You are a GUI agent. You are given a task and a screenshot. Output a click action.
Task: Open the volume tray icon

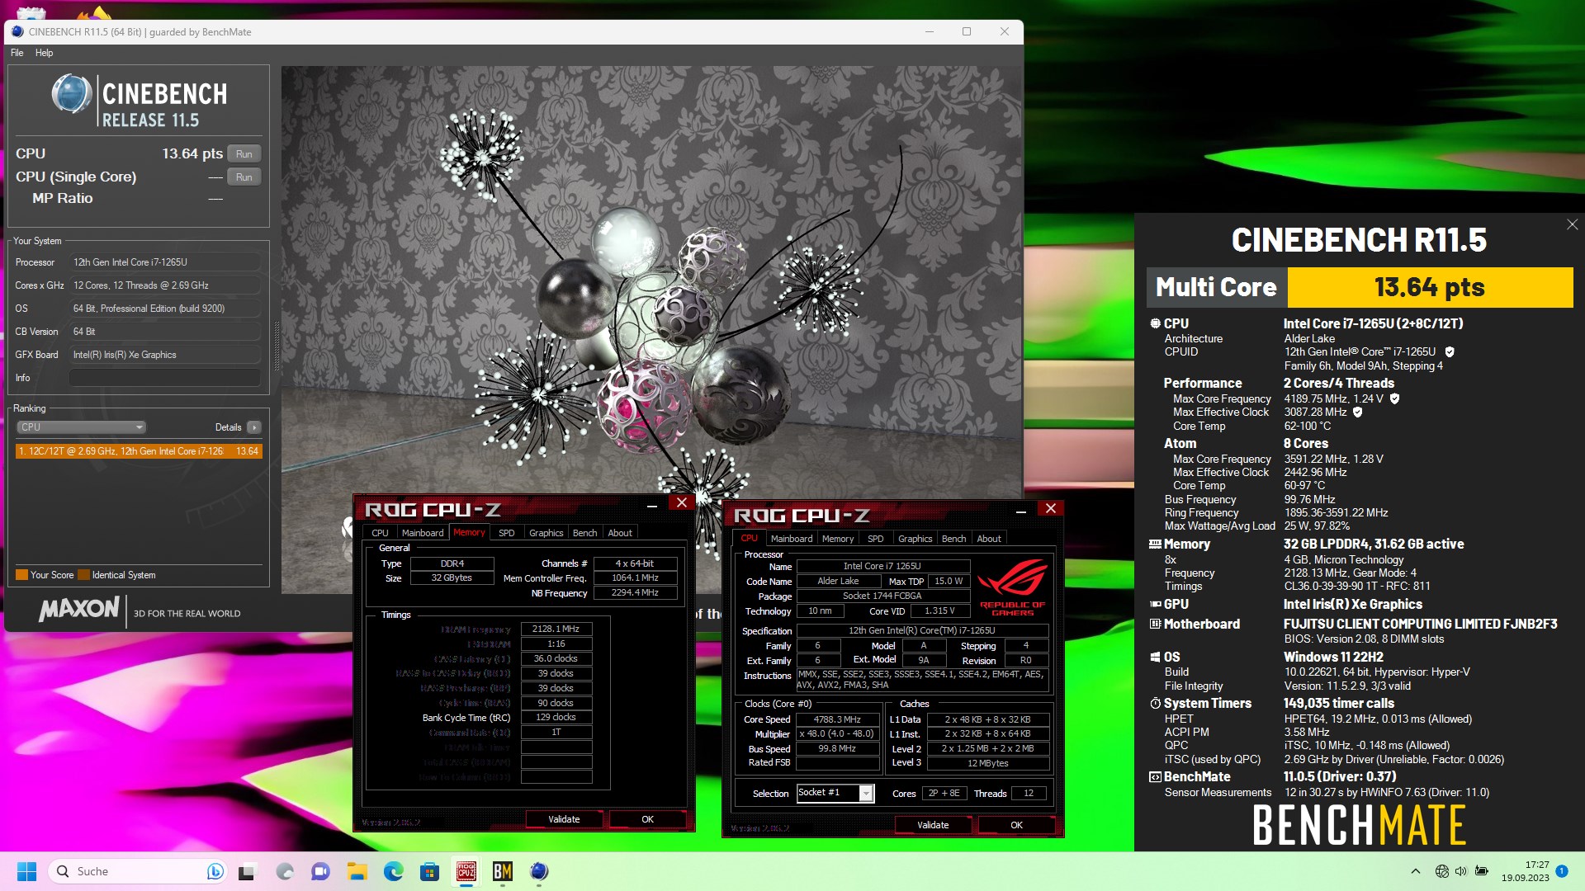click(x=1461, y=871)
